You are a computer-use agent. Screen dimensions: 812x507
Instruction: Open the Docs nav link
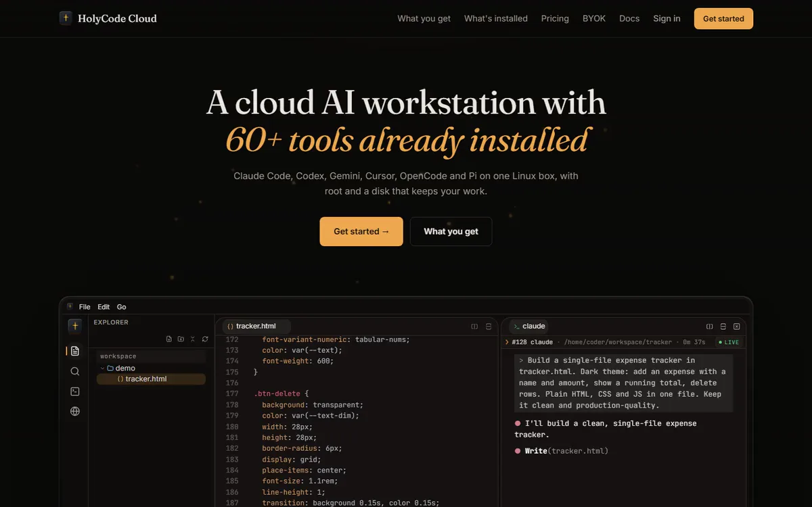click(x=629, y=19)
